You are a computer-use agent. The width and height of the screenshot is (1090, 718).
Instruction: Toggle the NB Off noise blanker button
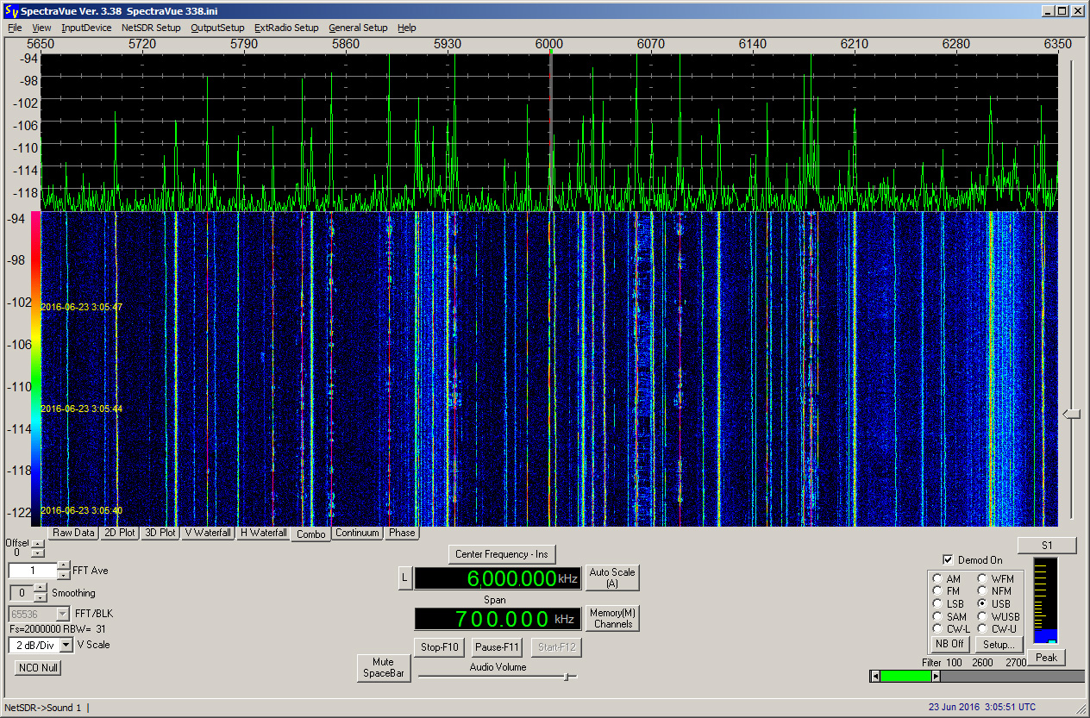[949, 644]
